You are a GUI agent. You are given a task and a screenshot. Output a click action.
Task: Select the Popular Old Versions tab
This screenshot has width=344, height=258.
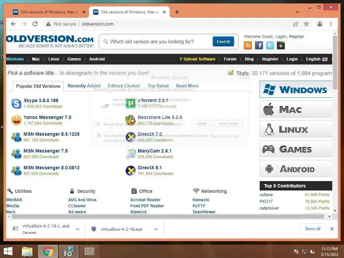click(x=38, y=86)
